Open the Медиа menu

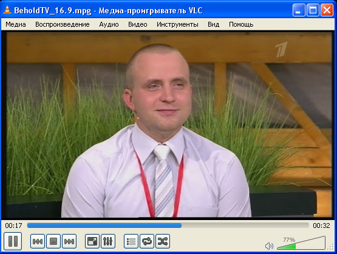(x=16, y=24)
